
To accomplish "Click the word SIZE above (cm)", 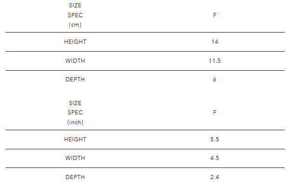I will coord(75,5).
